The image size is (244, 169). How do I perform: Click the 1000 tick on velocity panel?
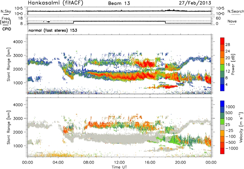point(18,146)
